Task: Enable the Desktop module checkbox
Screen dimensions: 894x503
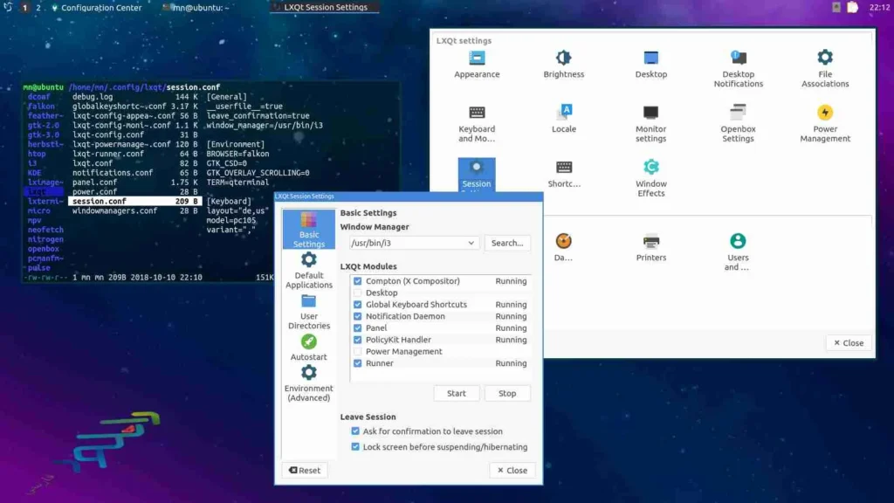Action: [357, 293]
